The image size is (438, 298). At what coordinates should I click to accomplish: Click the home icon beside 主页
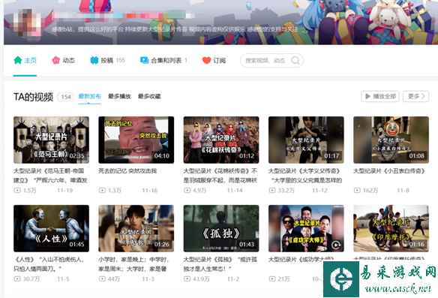click(x=18, y=60)
